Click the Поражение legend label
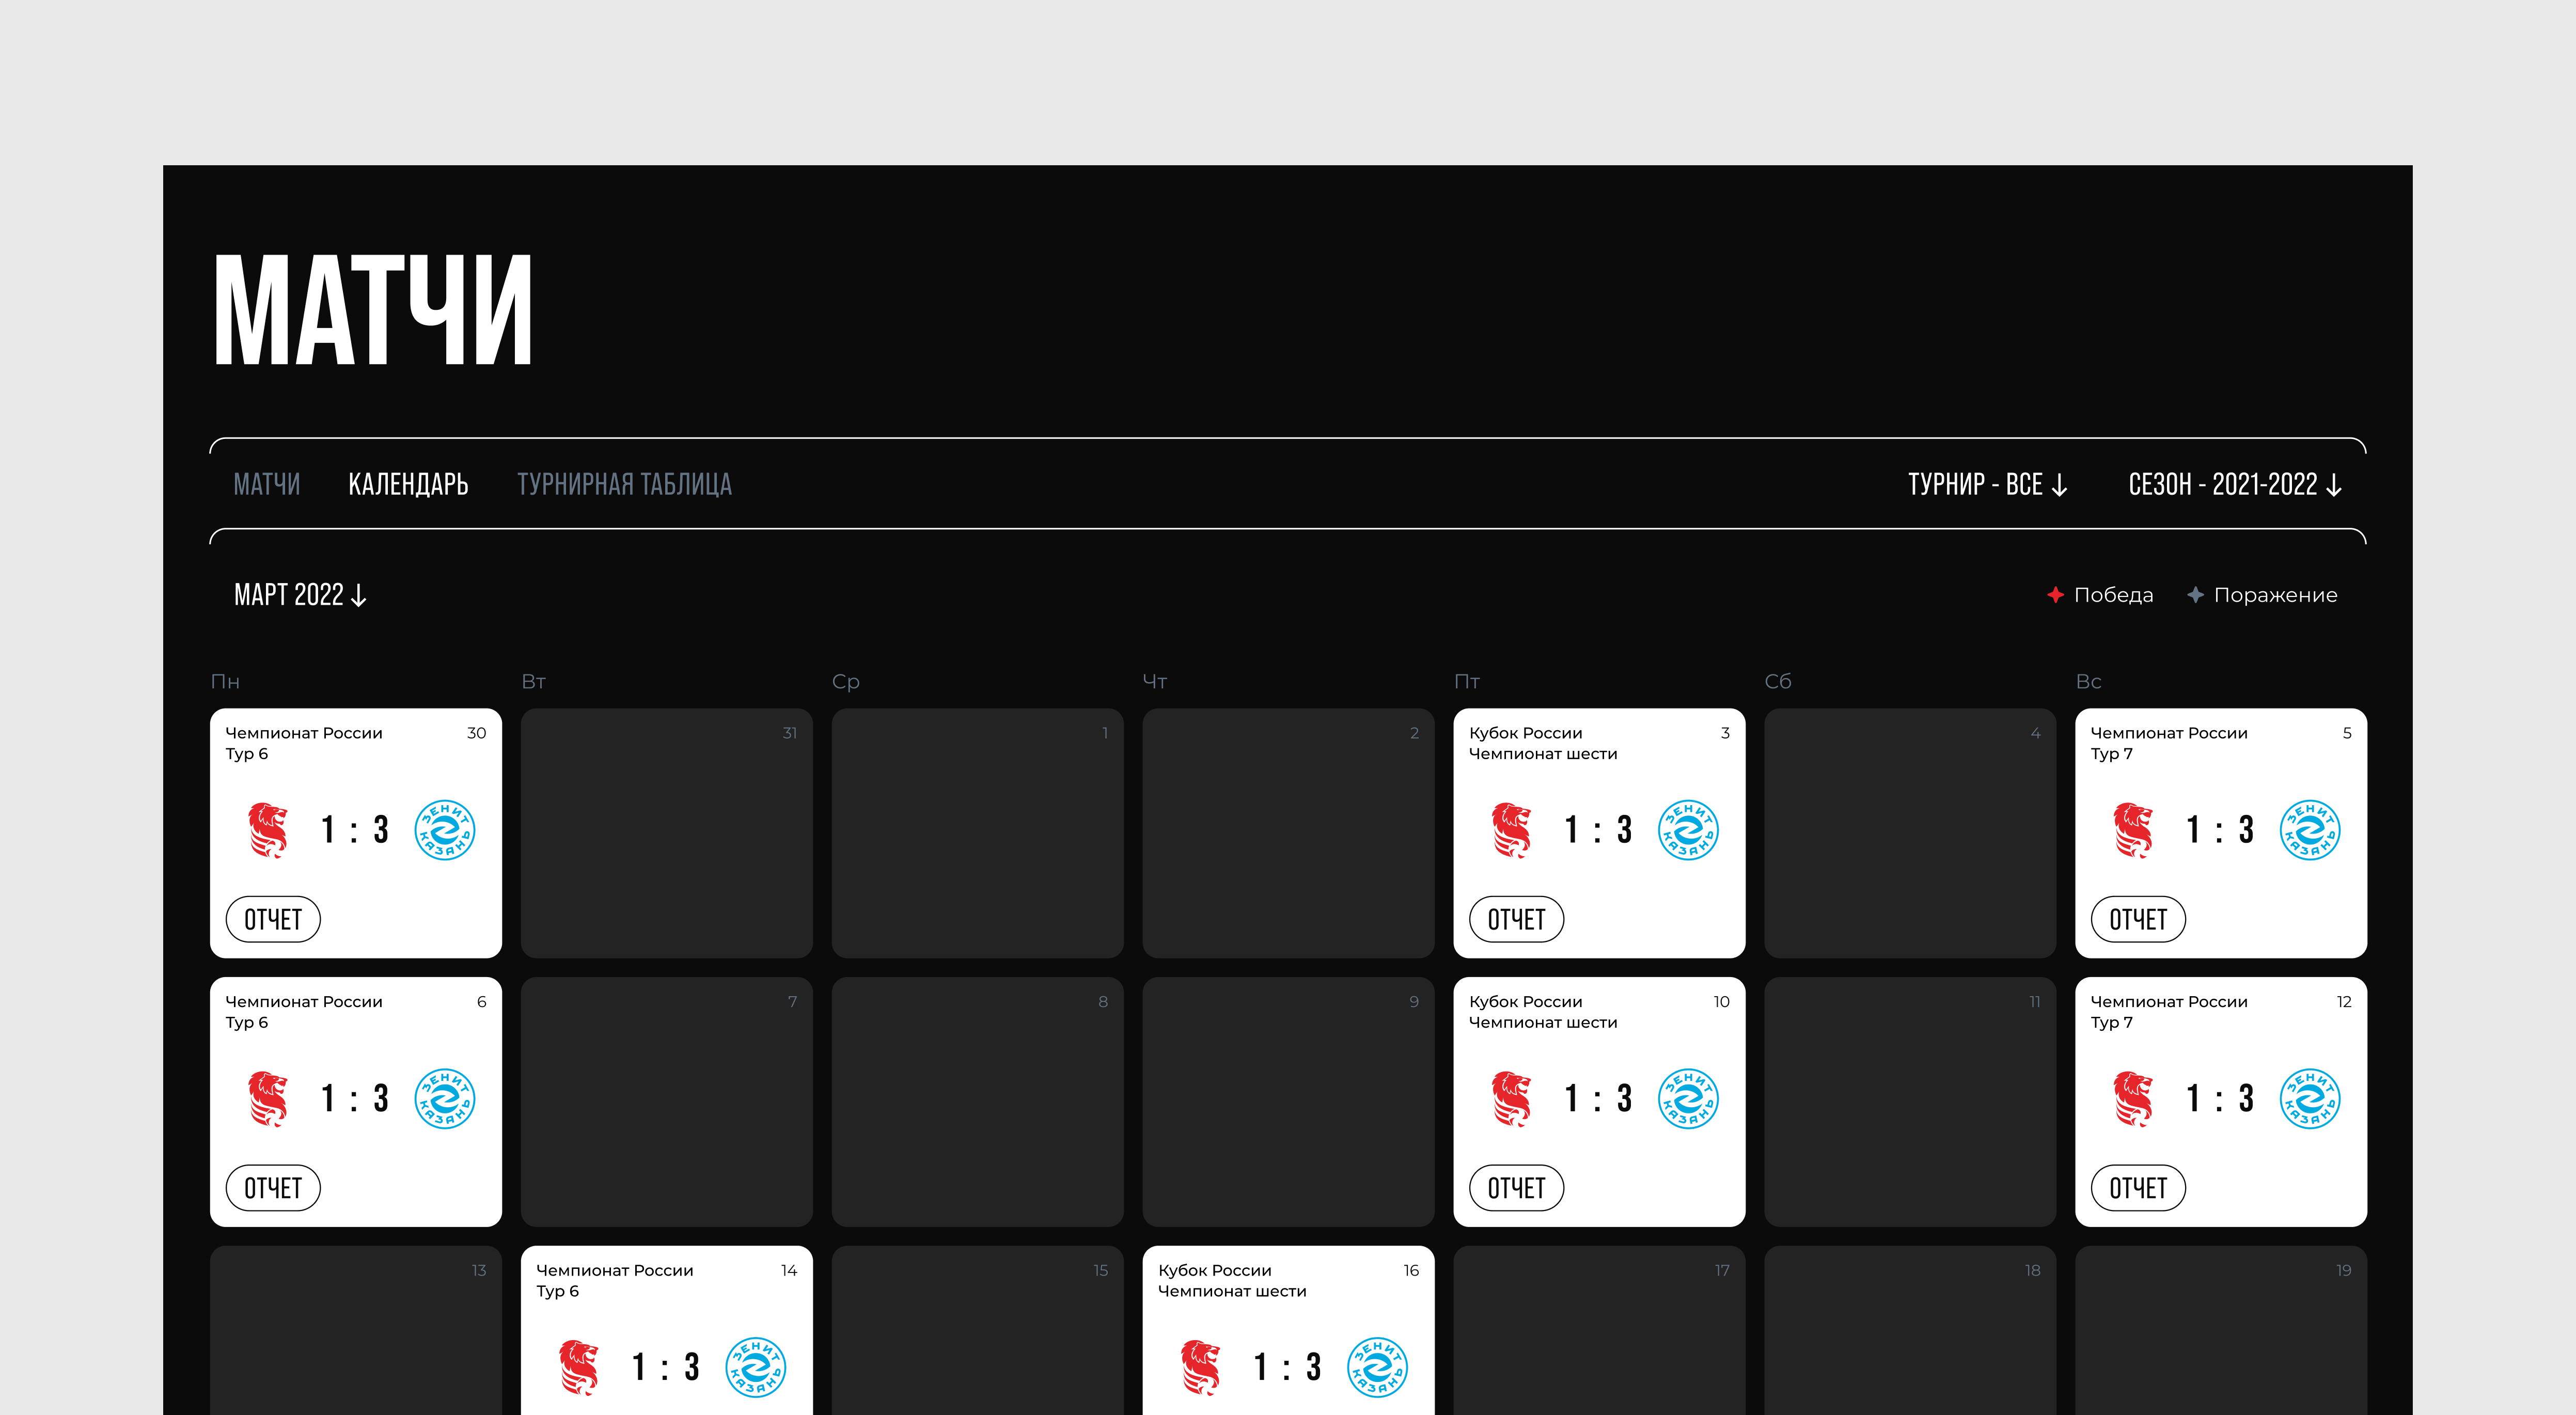The image size is (2576, 1415). pos(2275,595)
